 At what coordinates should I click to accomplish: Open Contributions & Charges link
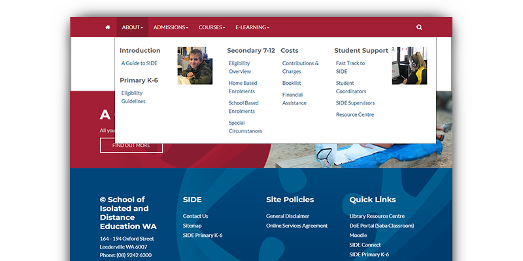301,67
